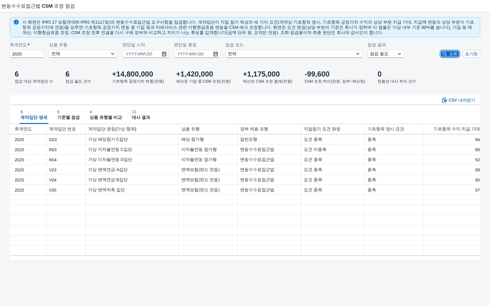Open the 대사 결과 tab
This screenshot has width=490, height=306.
(141, 115)
